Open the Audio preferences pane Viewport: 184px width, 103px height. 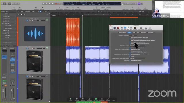(x=114, y=28)
